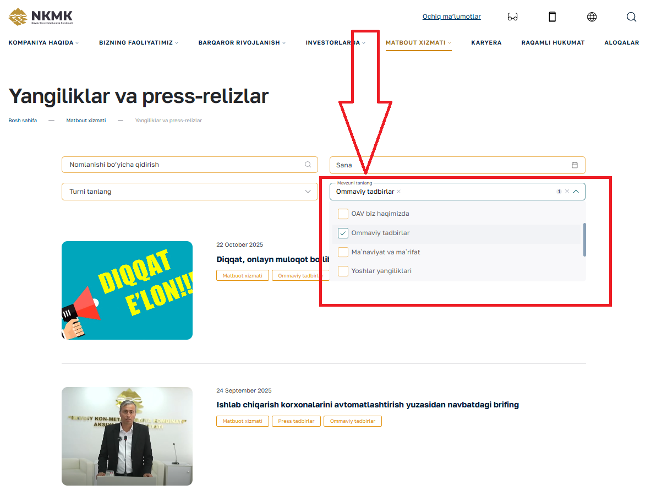Clear all selected topics with X icon
The width and height of the screenshot is (651, 501).
tap(567, 192)
